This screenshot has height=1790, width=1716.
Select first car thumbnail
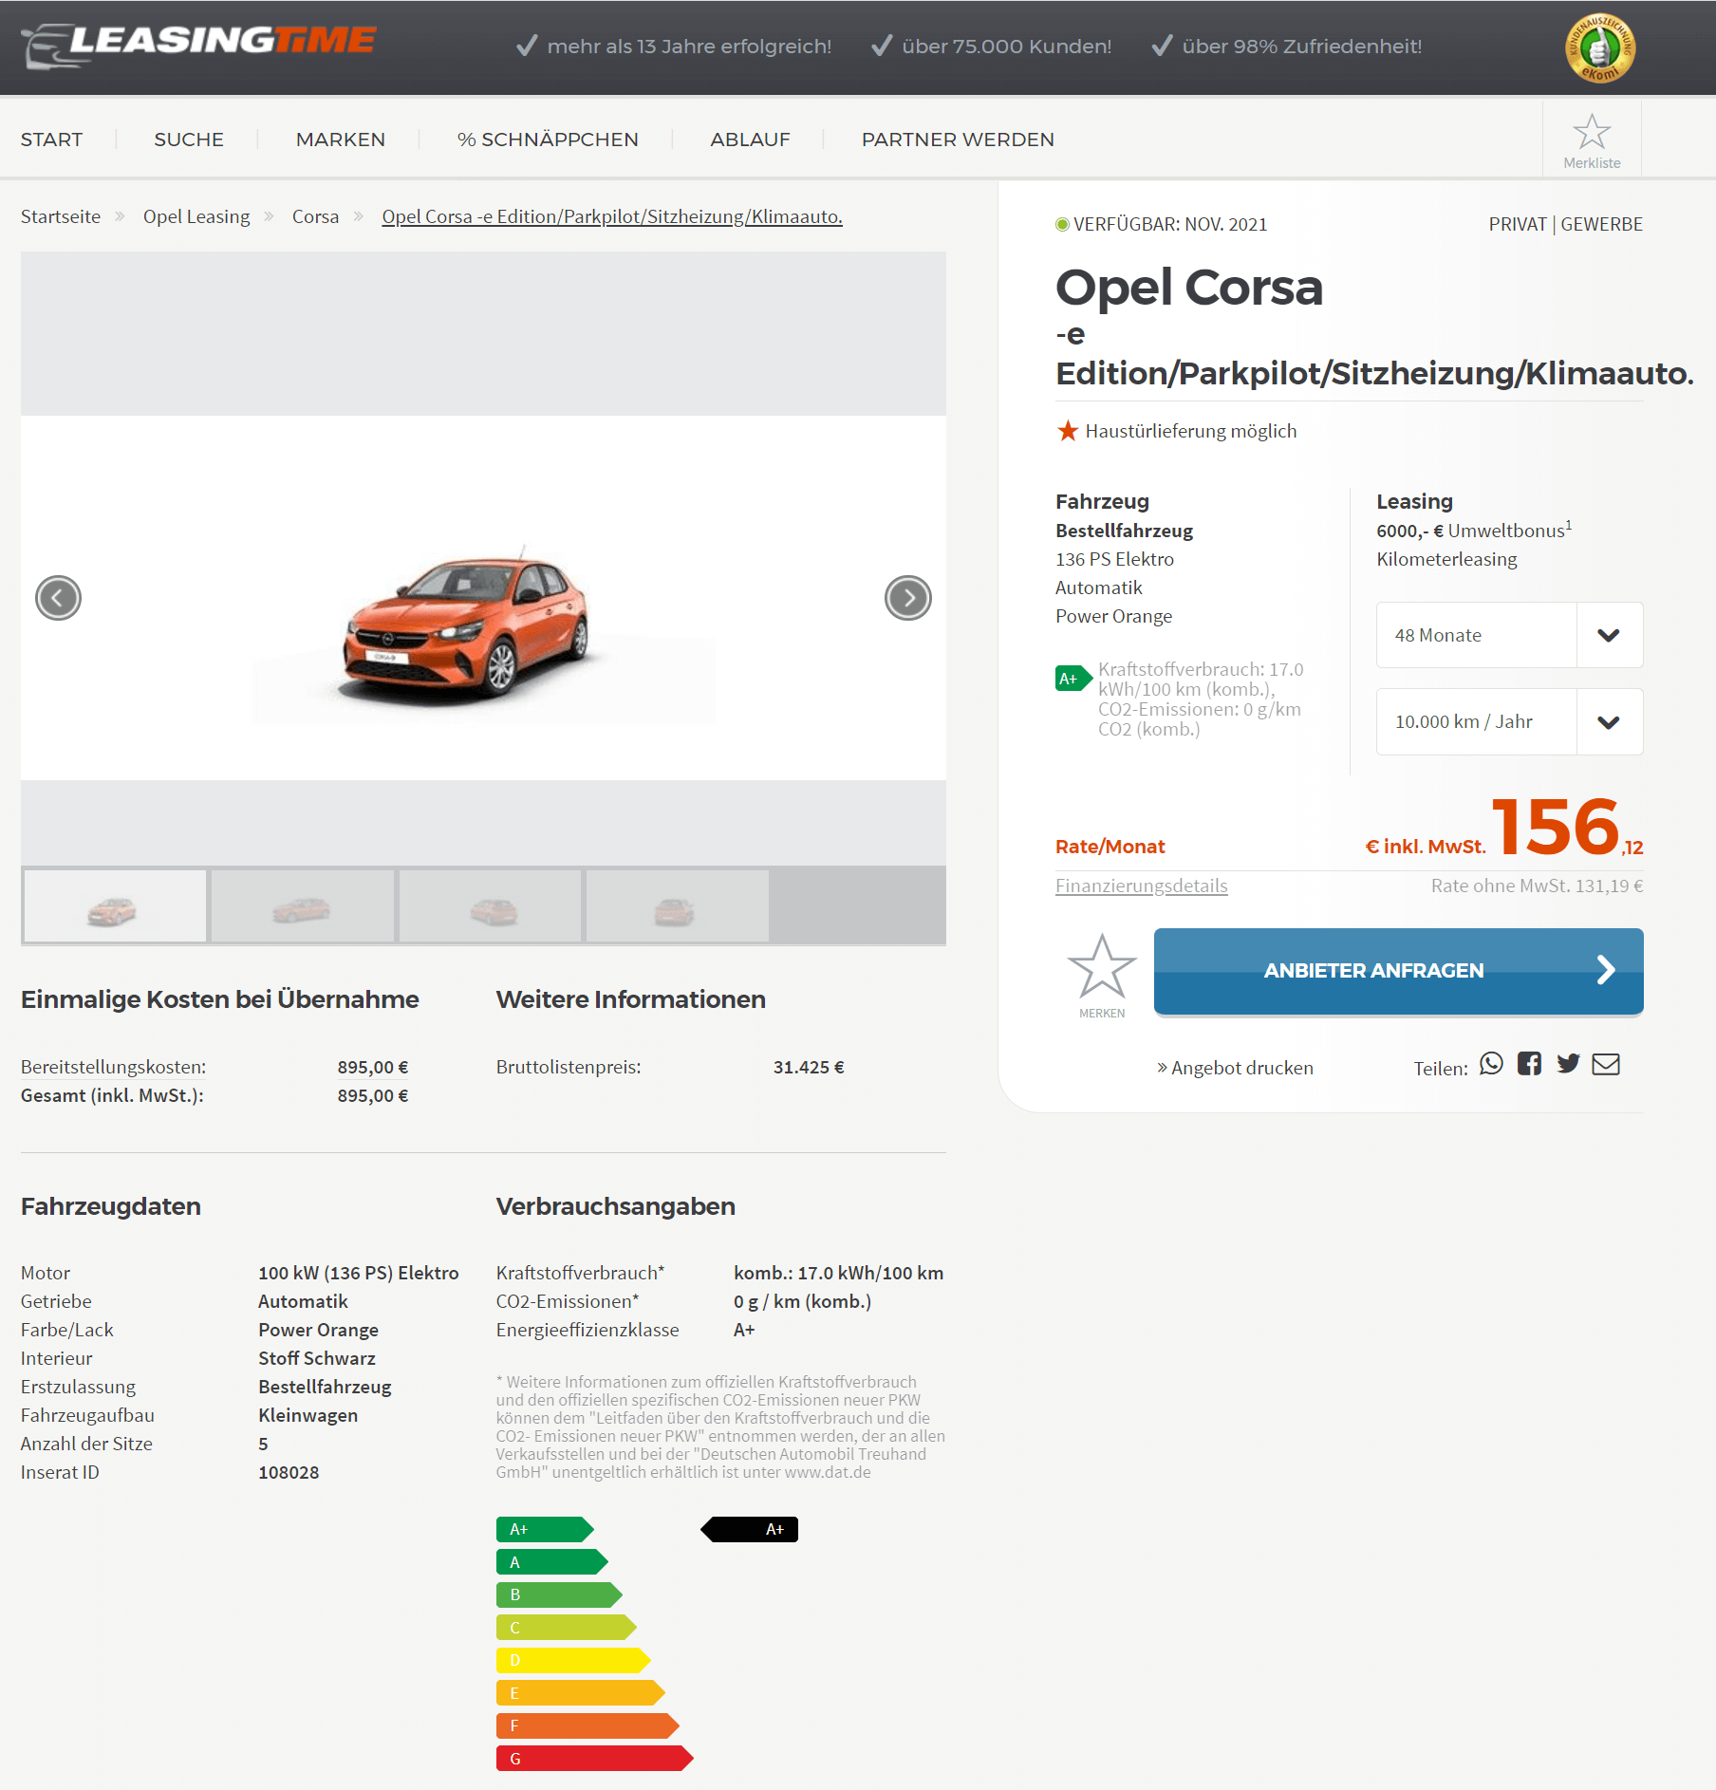(x=114, y=906)
